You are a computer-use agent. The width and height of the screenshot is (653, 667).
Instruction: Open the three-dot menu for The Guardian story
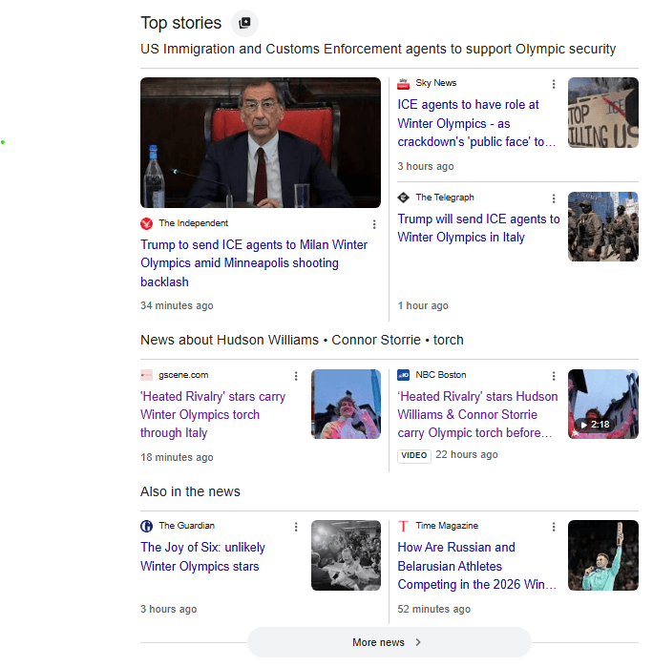tap(296, 527)
